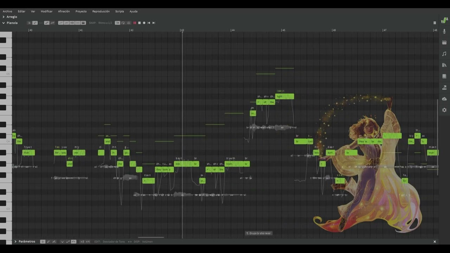Swap edit and display parameters arrow
This screenshot has height=253, width=450.
pyautogui.click(x=130, y=242)
